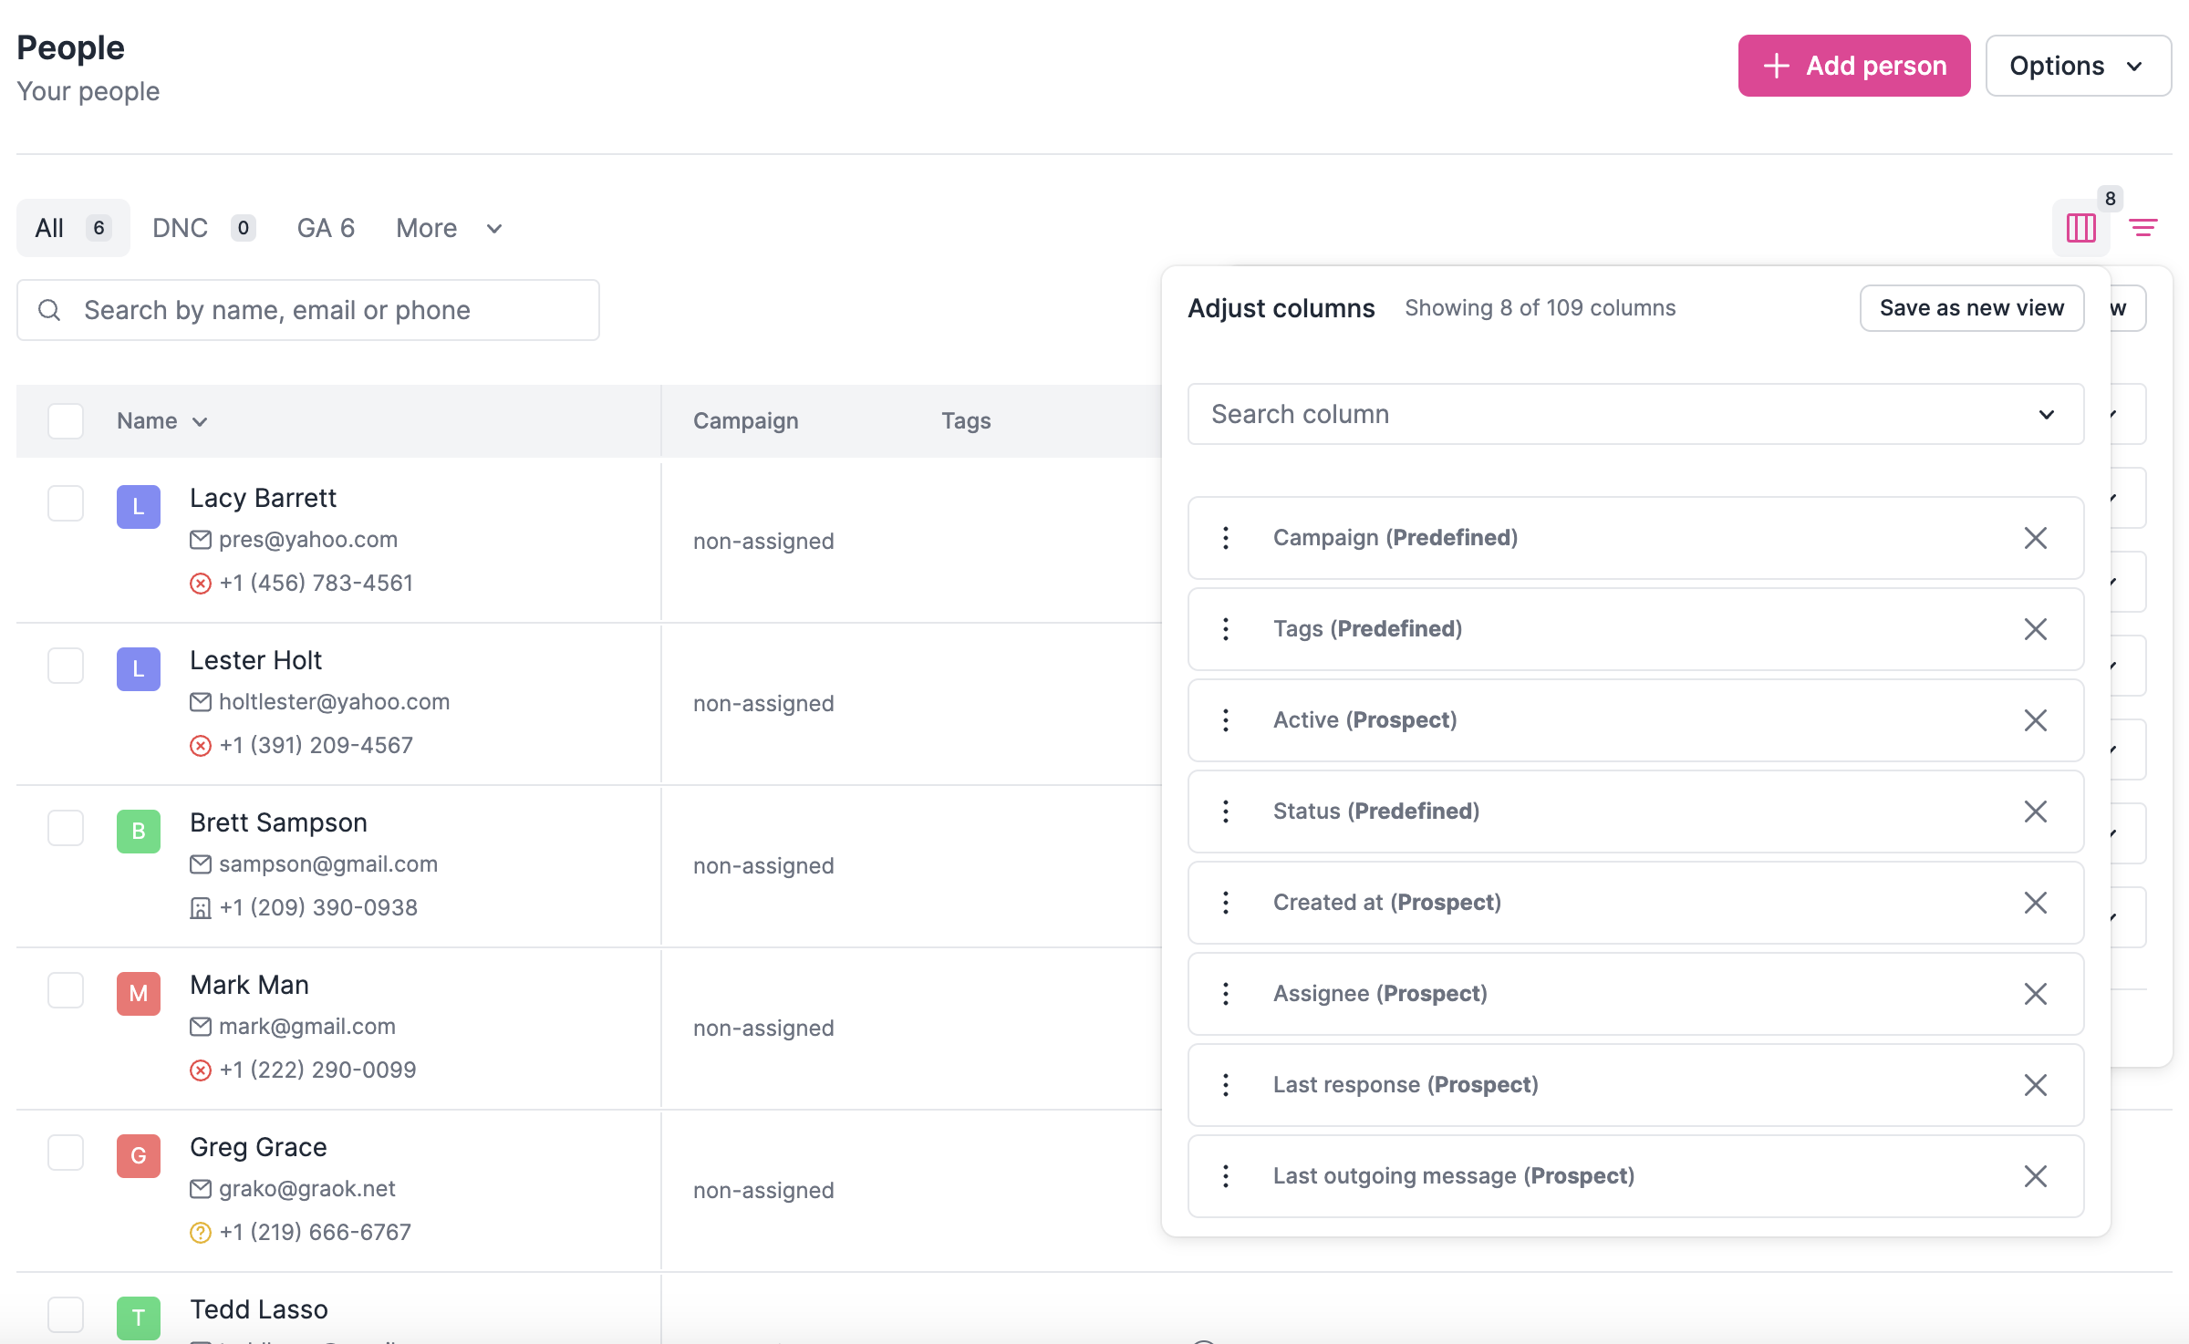The image size is (2189, 1344).
Task: Open the adjust columns panel icon
Action: (x=2080, y=228)
